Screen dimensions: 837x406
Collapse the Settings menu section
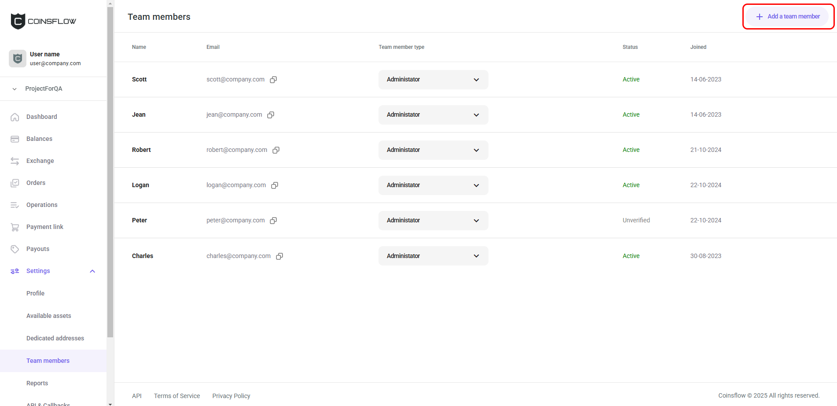coord(92,271)
